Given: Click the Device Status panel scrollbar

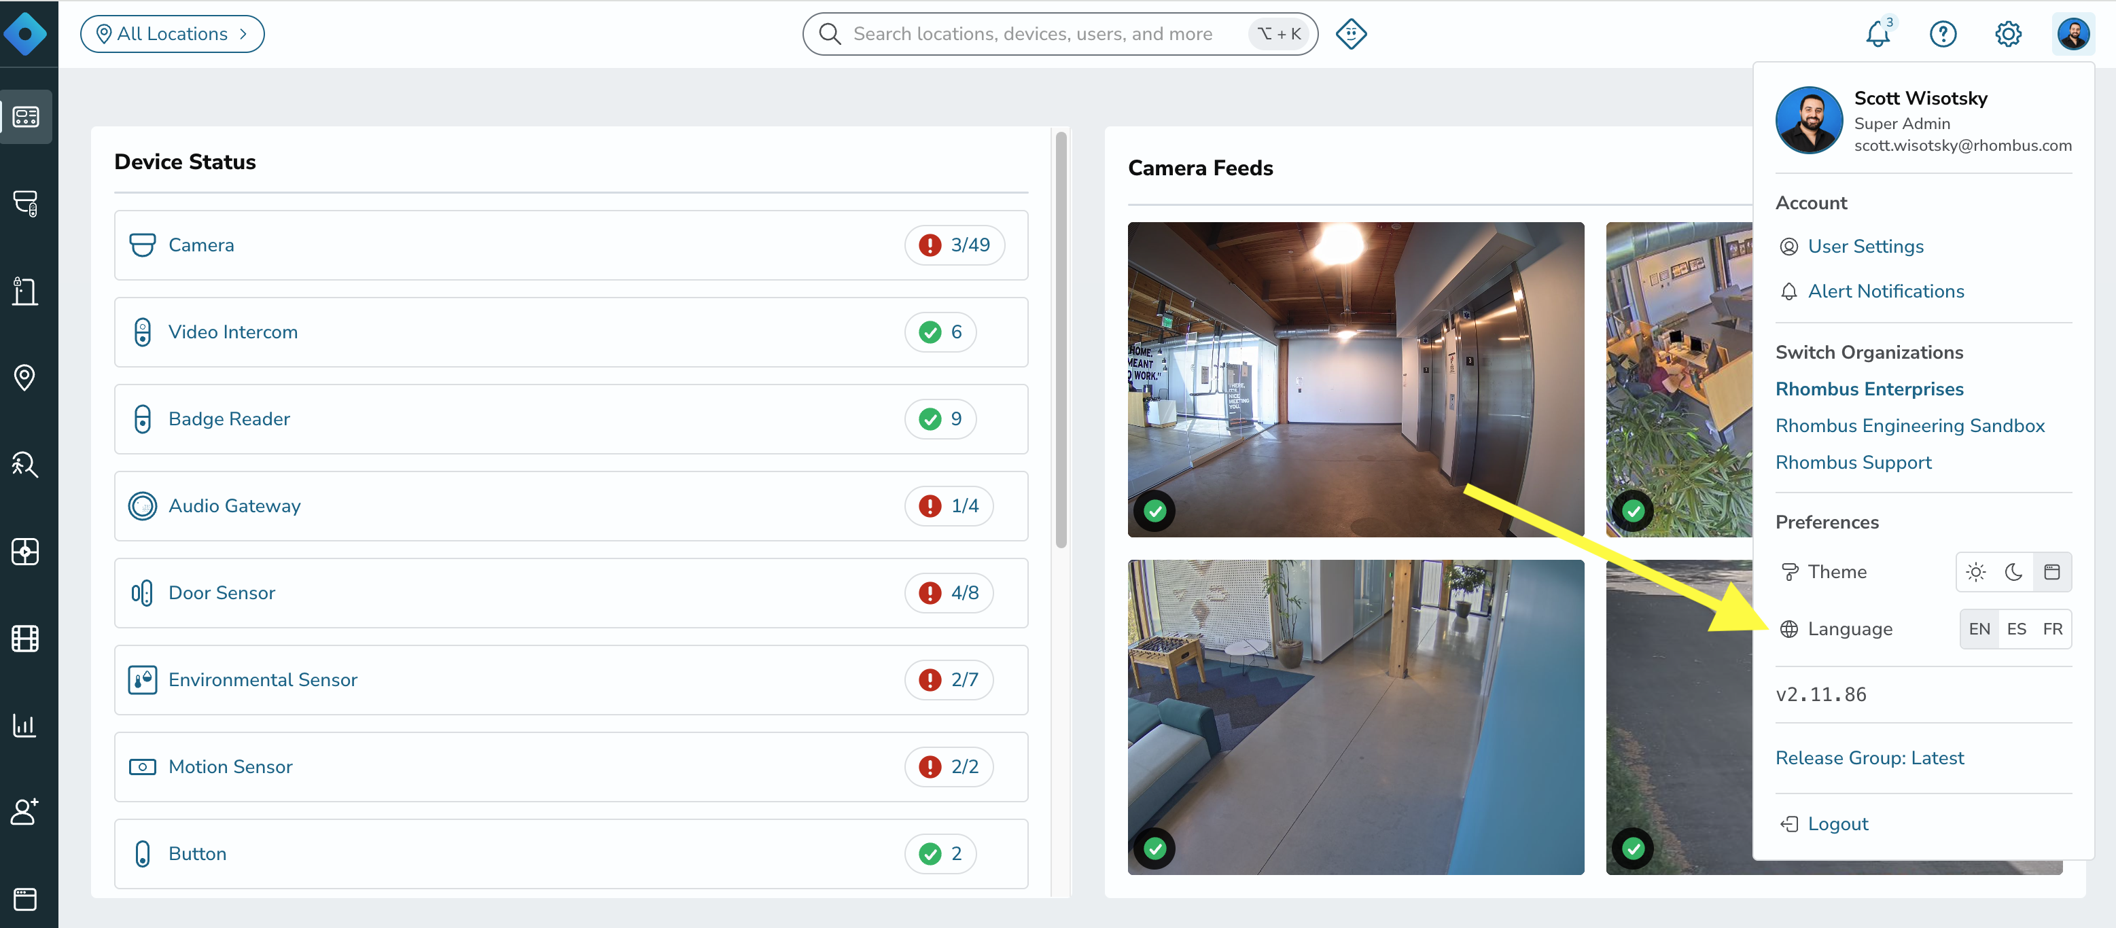Looking at the screenshot, I should [1061, 339].
